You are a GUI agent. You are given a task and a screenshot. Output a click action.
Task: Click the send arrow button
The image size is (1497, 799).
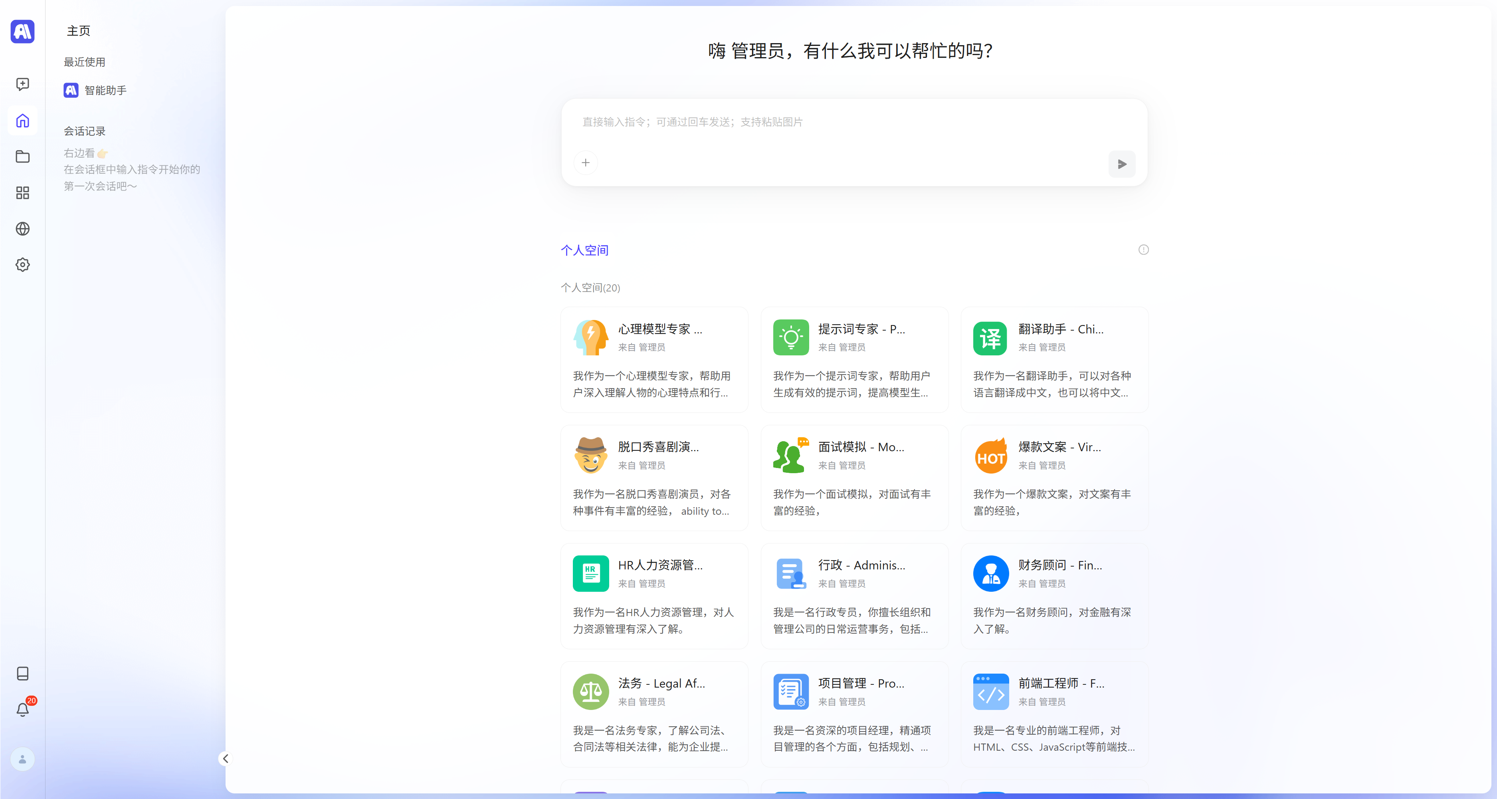pos(1122,165)
